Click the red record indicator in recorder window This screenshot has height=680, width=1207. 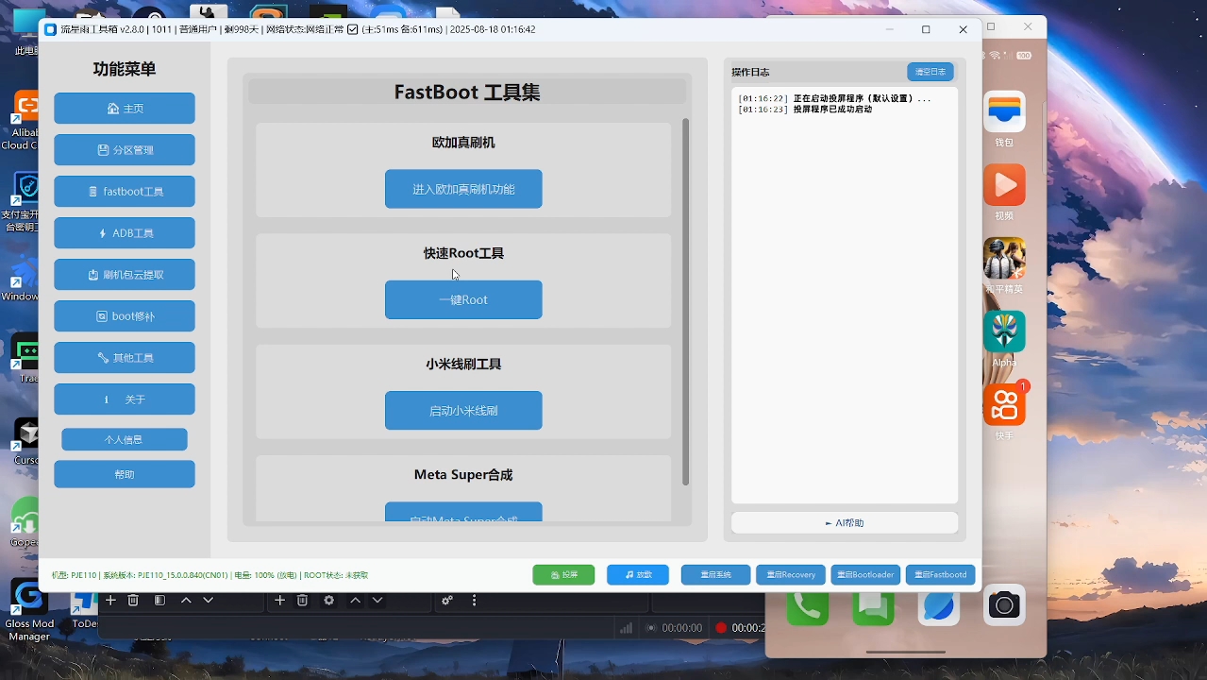click(x=721, y=627)
